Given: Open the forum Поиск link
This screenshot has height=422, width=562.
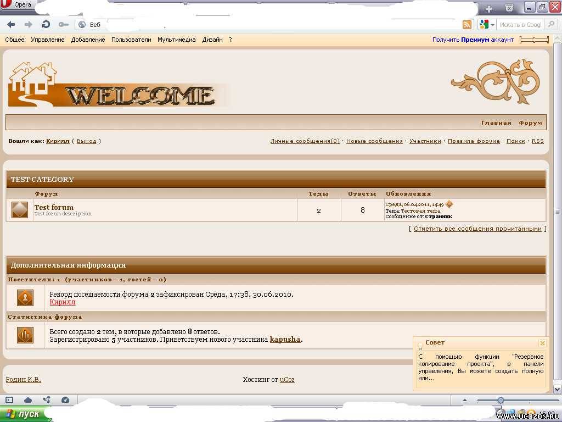Looking at the screenshot, I should pos(516,141).
